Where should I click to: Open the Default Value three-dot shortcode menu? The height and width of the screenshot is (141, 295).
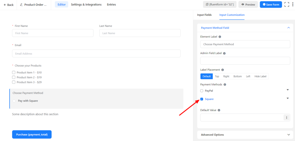click(x=287, y=118)
